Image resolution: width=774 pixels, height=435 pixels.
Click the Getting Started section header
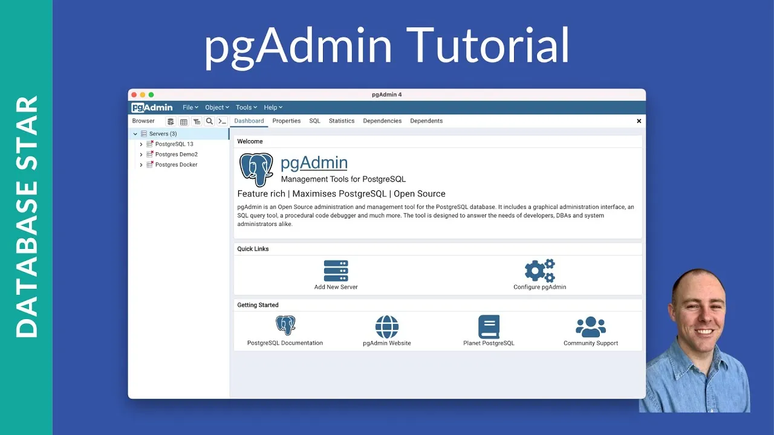pos(258,305)
